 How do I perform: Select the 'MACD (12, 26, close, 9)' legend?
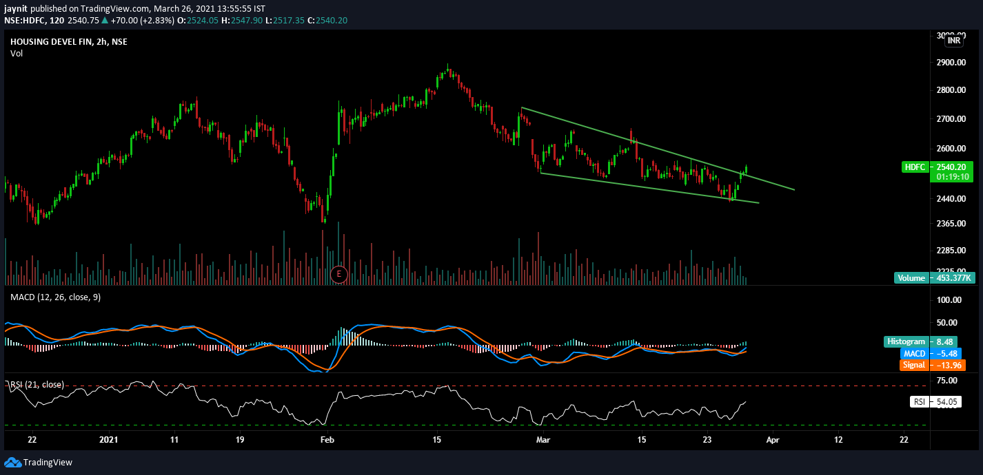coord(55,297)
